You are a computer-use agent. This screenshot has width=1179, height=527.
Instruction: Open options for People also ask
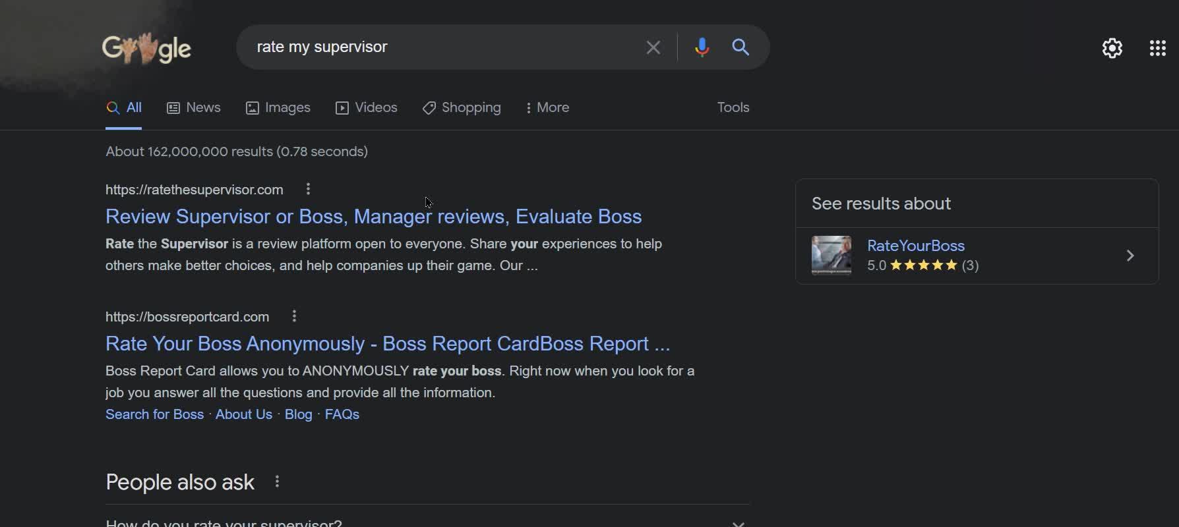(277, 482)
